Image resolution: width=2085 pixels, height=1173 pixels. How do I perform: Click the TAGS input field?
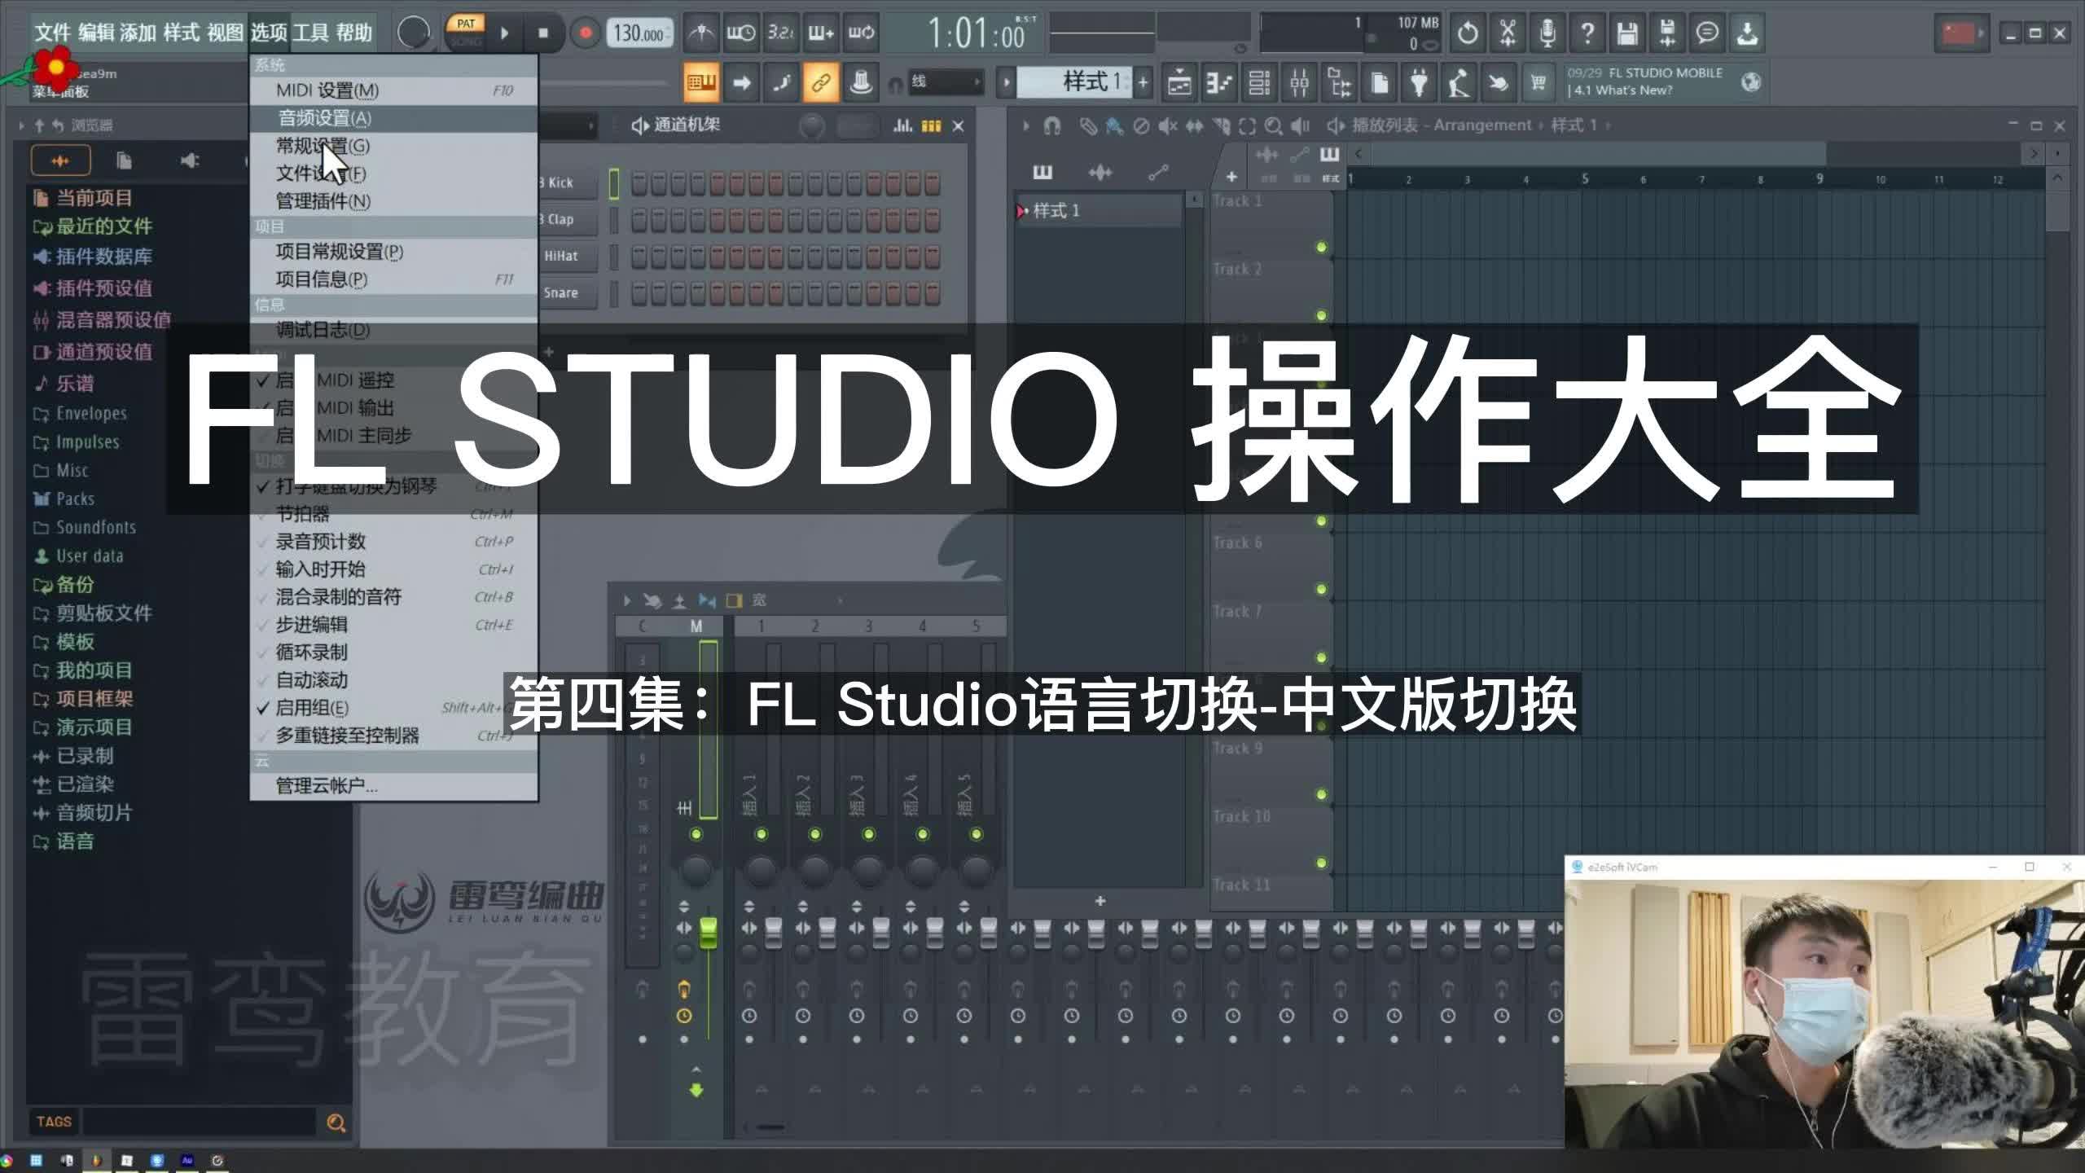pos(200,1122)
